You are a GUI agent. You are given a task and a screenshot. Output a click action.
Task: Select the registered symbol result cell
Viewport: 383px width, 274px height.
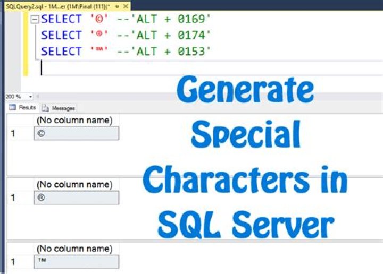click(76, 198)
